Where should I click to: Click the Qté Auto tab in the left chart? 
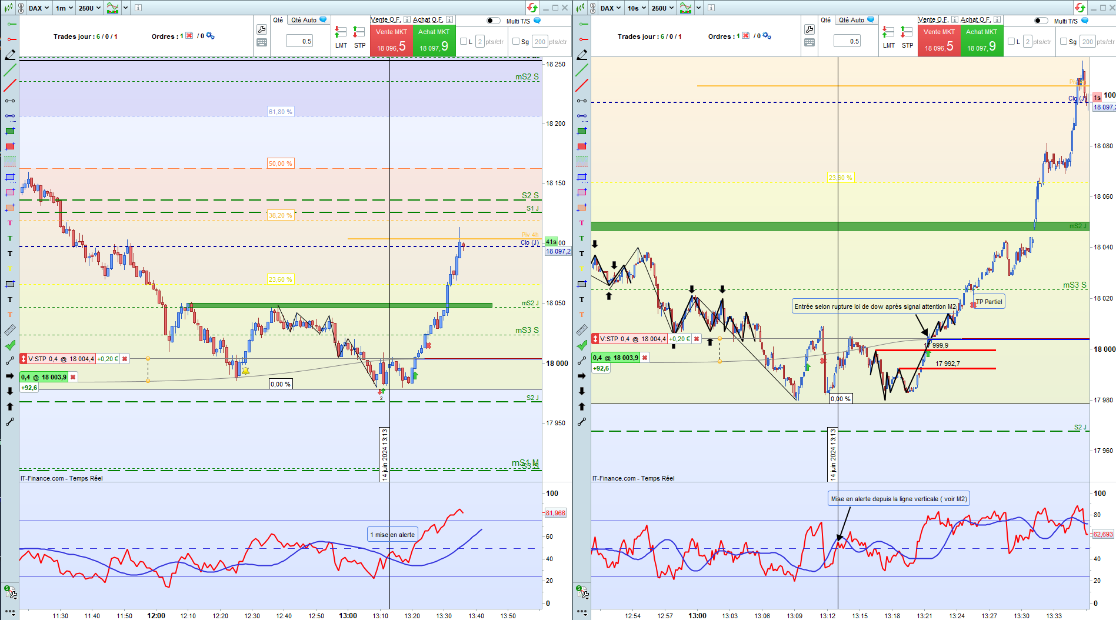click(308, 20)
